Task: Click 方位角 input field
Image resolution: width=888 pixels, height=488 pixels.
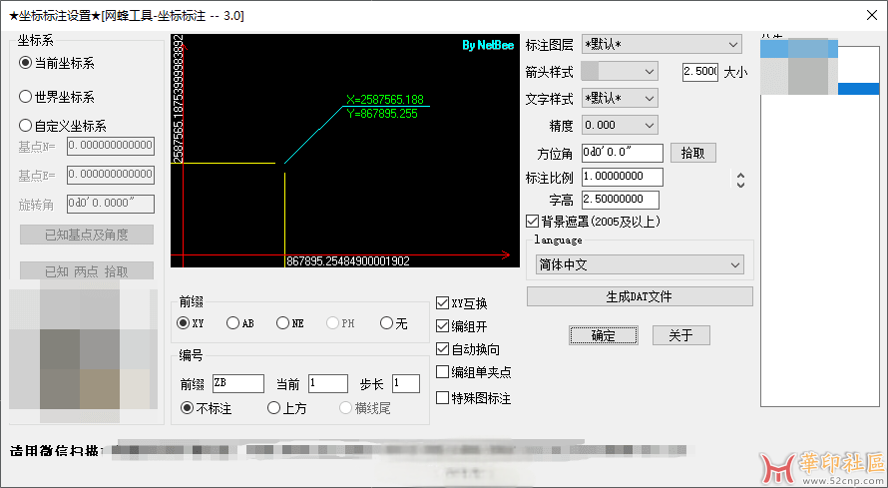Action: (623, 153)
